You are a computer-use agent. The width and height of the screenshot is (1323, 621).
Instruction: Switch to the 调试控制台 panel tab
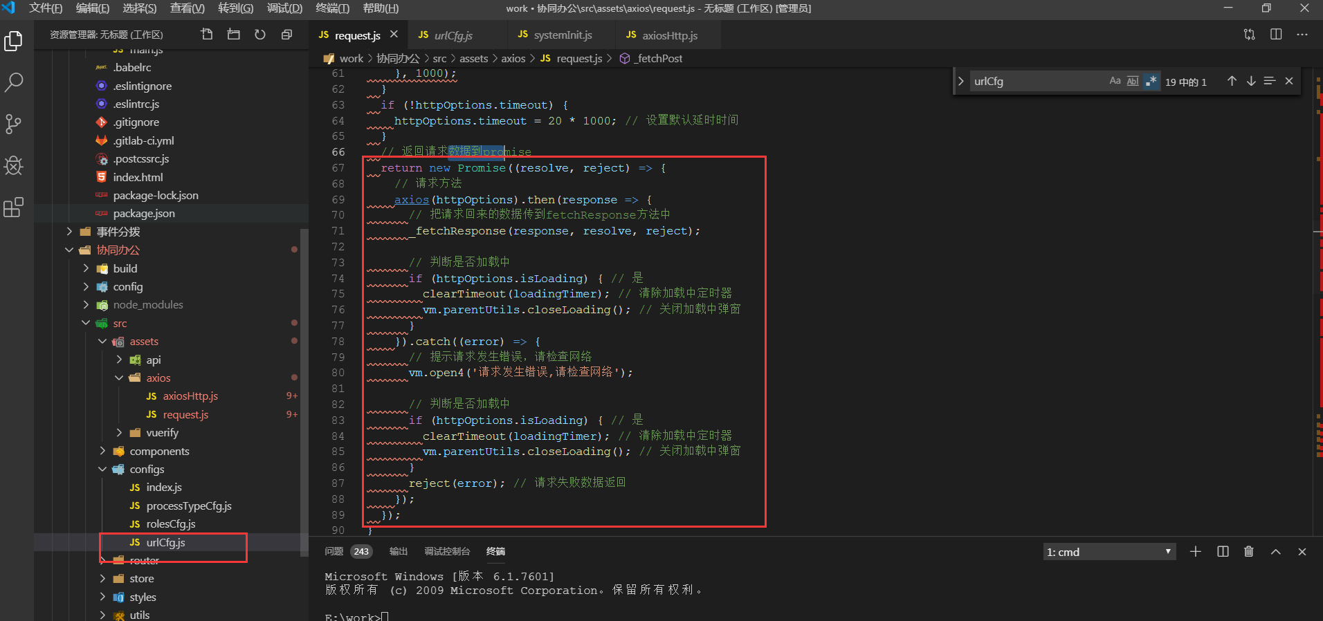click(x=447, y=551)
